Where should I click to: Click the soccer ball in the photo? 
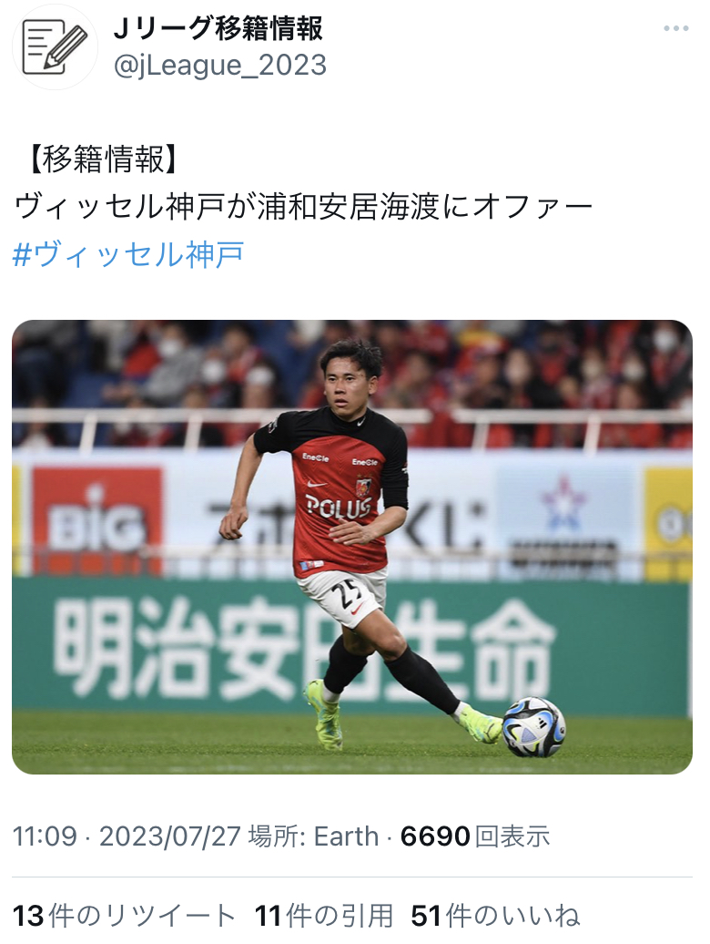533,726
